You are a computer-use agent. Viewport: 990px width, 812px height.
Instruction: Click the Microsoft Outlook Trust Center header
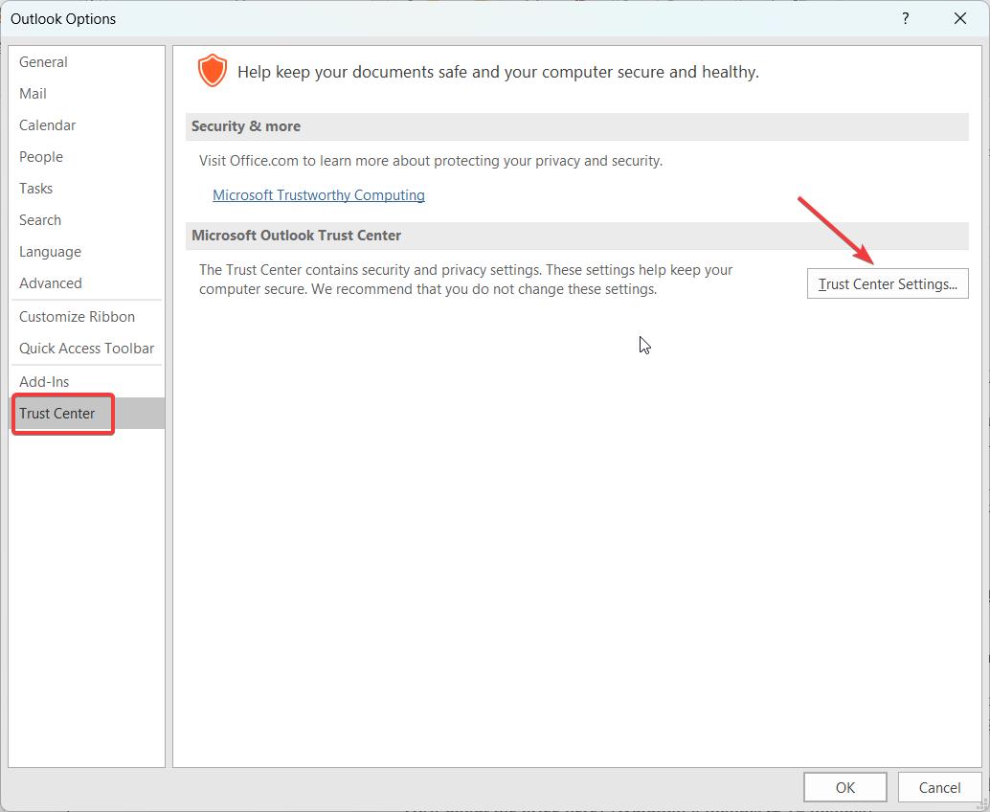(296, 235)
